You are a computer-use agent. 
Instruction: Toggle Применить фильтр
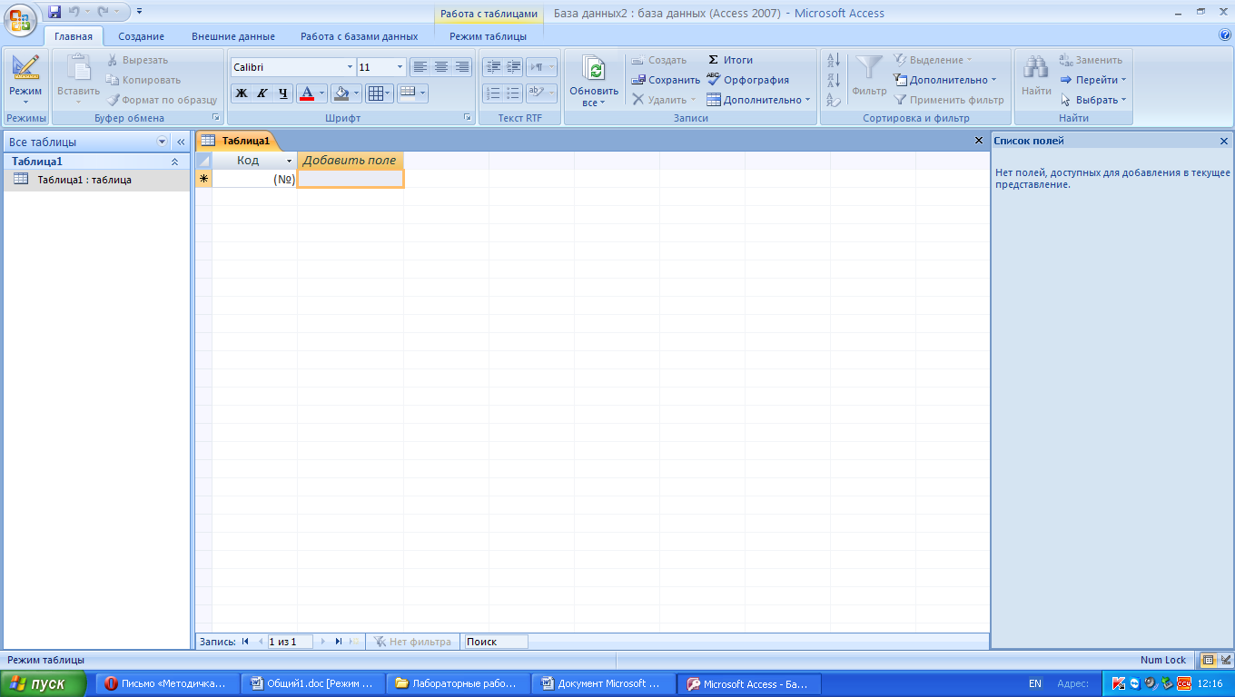click(949, 100)
